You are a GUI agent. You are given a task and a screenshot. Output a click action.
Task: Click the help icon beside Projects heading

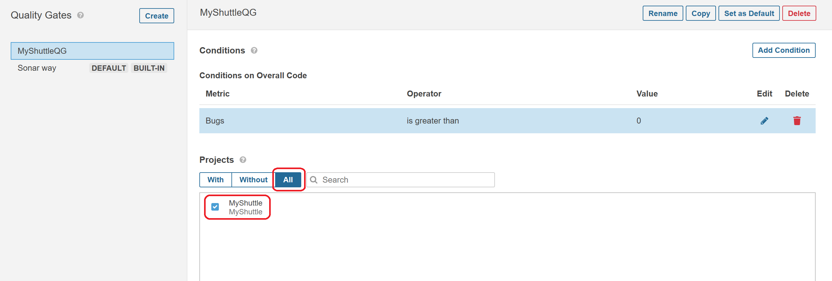243,160
